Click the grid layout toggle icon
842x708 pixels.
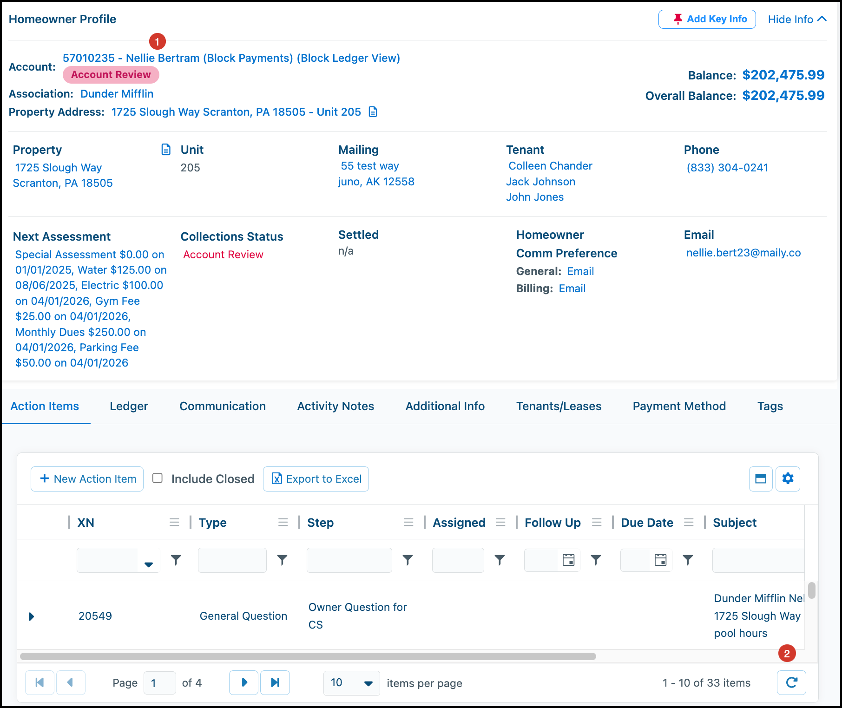761,479
